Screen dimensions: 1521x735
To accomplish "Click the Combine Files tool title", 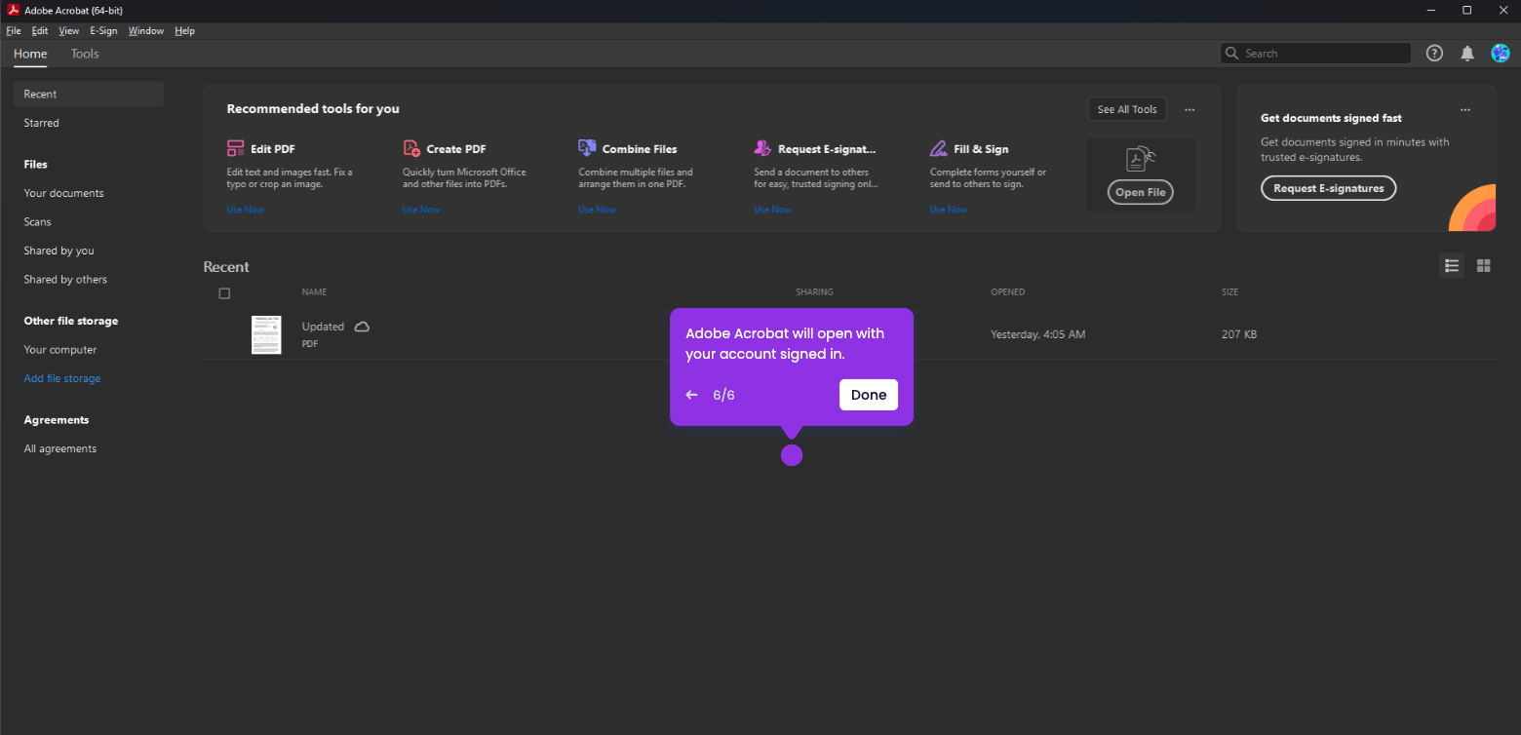I will coord(640,149).
